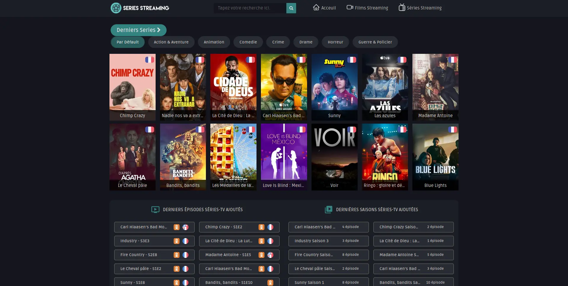Open Sunny Saison 1 season link
Image resolution: width=568 pixels, height=286 pixels.
(329, 282)
